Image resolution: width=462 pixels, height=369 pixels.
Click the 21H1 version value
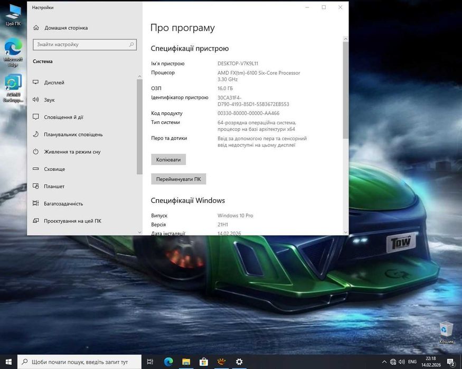coord(223,225)
